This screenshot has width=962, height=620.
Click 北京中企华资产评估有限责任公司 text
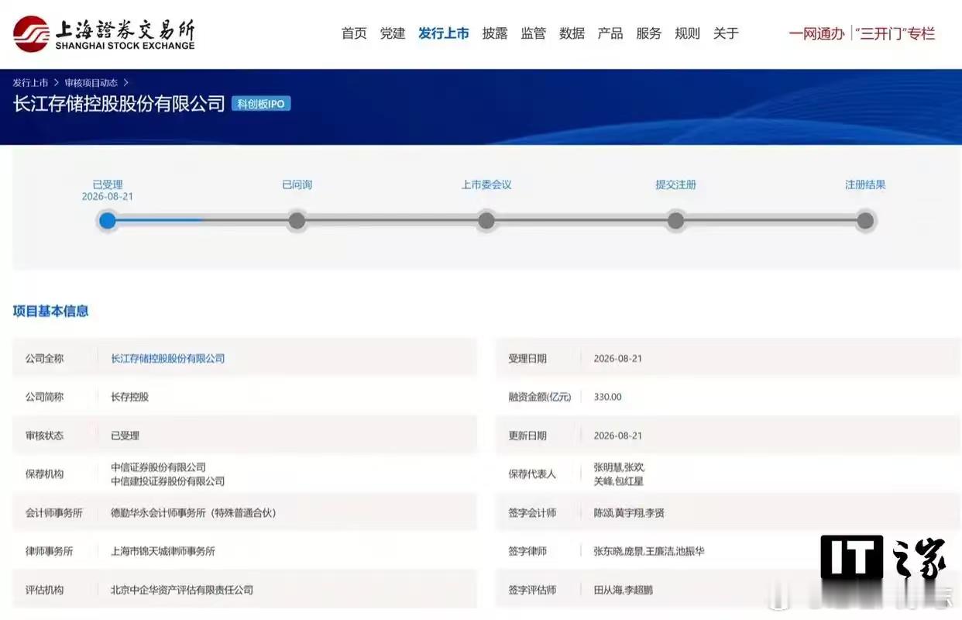tap(182, 590)
